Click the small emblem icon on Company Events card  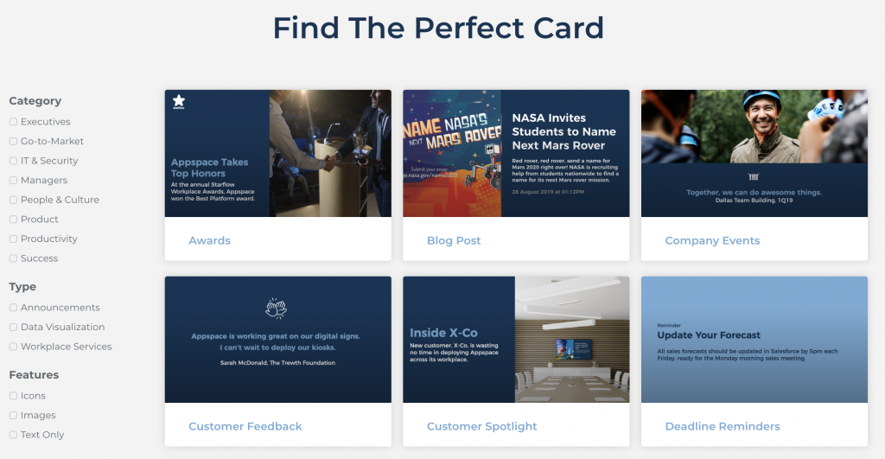(754, 176)
